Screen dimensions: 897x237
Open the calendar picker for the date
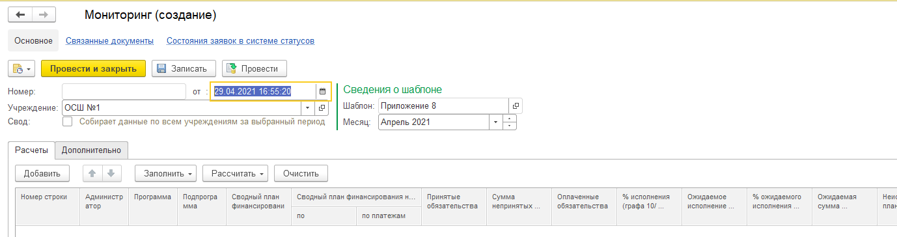pyautogui.click(x=322, y=92)
